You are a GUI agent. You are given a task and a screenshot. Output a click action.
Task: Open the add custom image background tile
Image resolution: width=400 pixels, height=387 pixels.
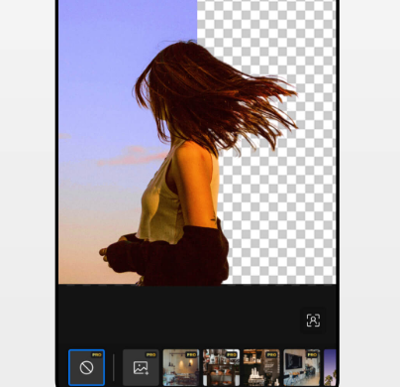point(141,367)
